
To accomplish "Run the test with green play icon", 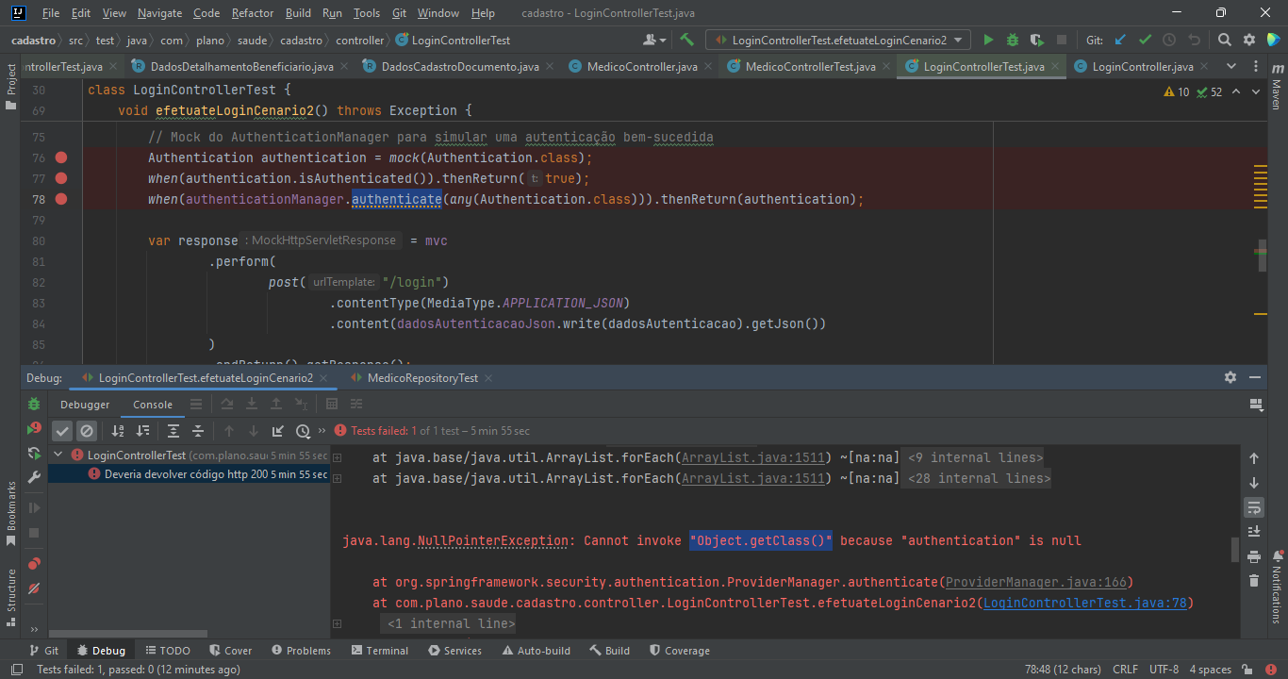I will [x=988, y=41].
